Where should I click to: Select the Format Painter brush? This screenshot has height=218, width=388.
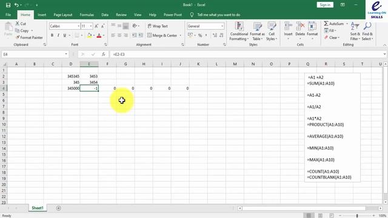click(x=18, y=38)
